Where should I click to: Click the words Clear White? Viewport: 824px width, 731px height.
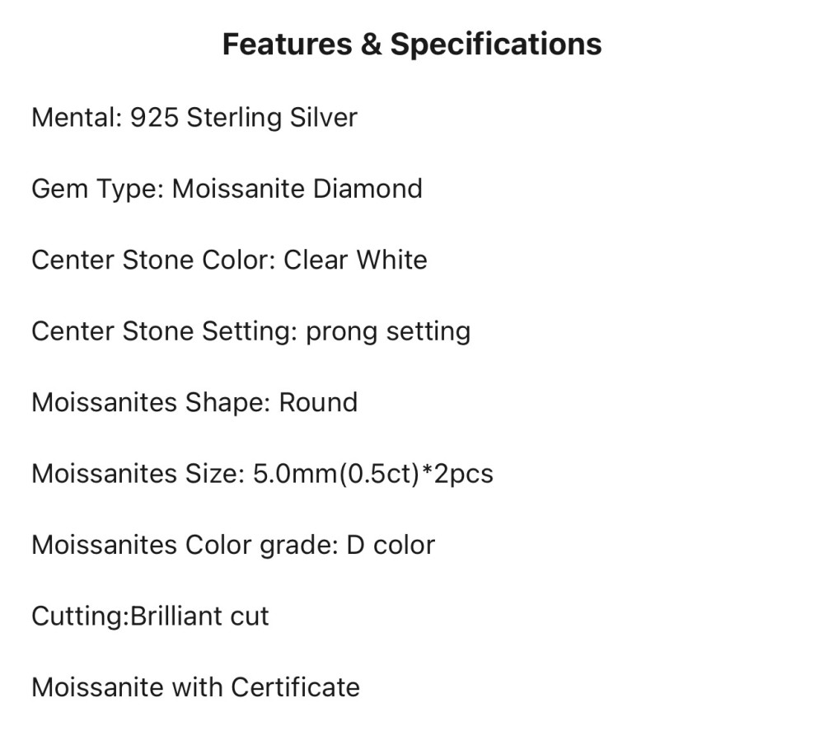coord(355,260)
